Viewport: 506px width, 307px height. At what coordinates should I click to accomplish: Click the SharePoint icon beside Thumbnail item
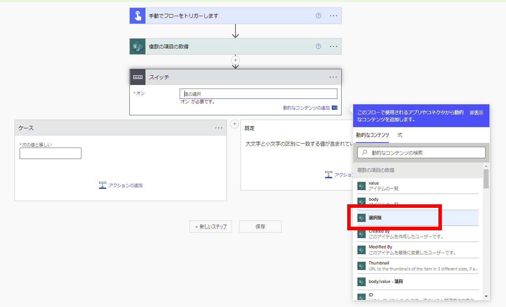(361, 265)
